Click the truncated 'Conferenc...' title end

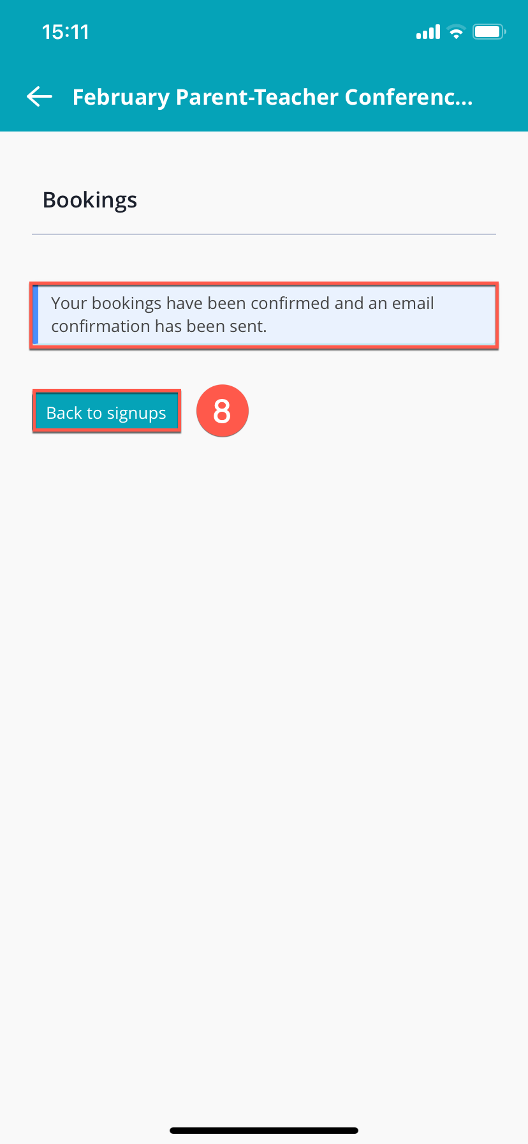pos(409,97)
